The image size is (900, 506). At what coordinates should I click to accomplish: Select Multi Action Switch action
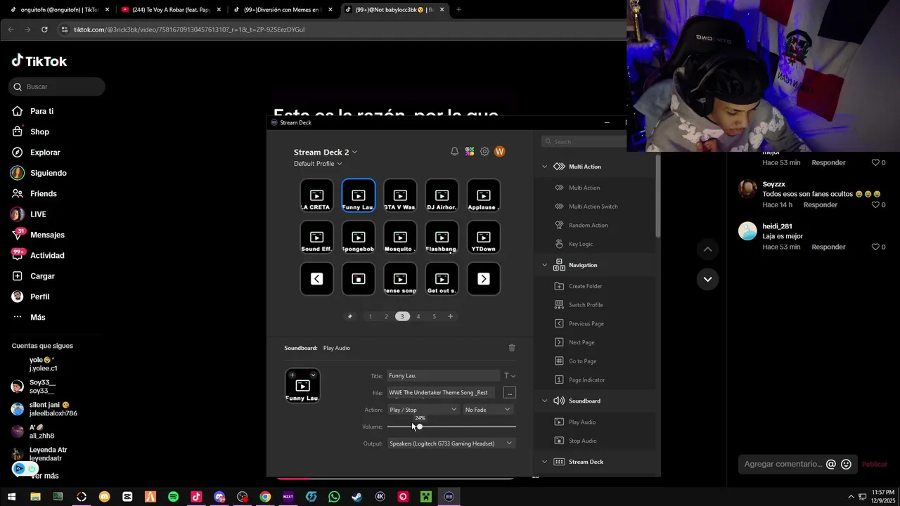click(x=593, y=207)
